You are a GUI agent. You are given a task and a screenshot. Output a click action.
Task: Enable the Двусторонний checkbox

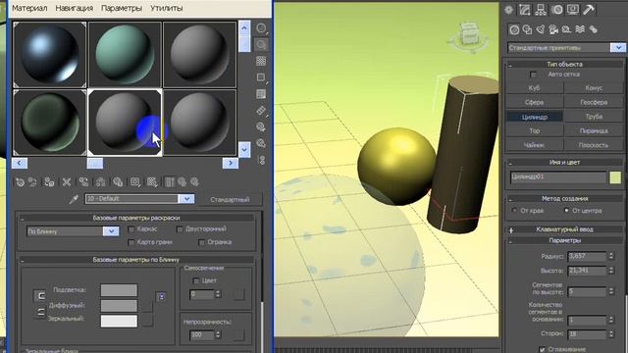180,229
